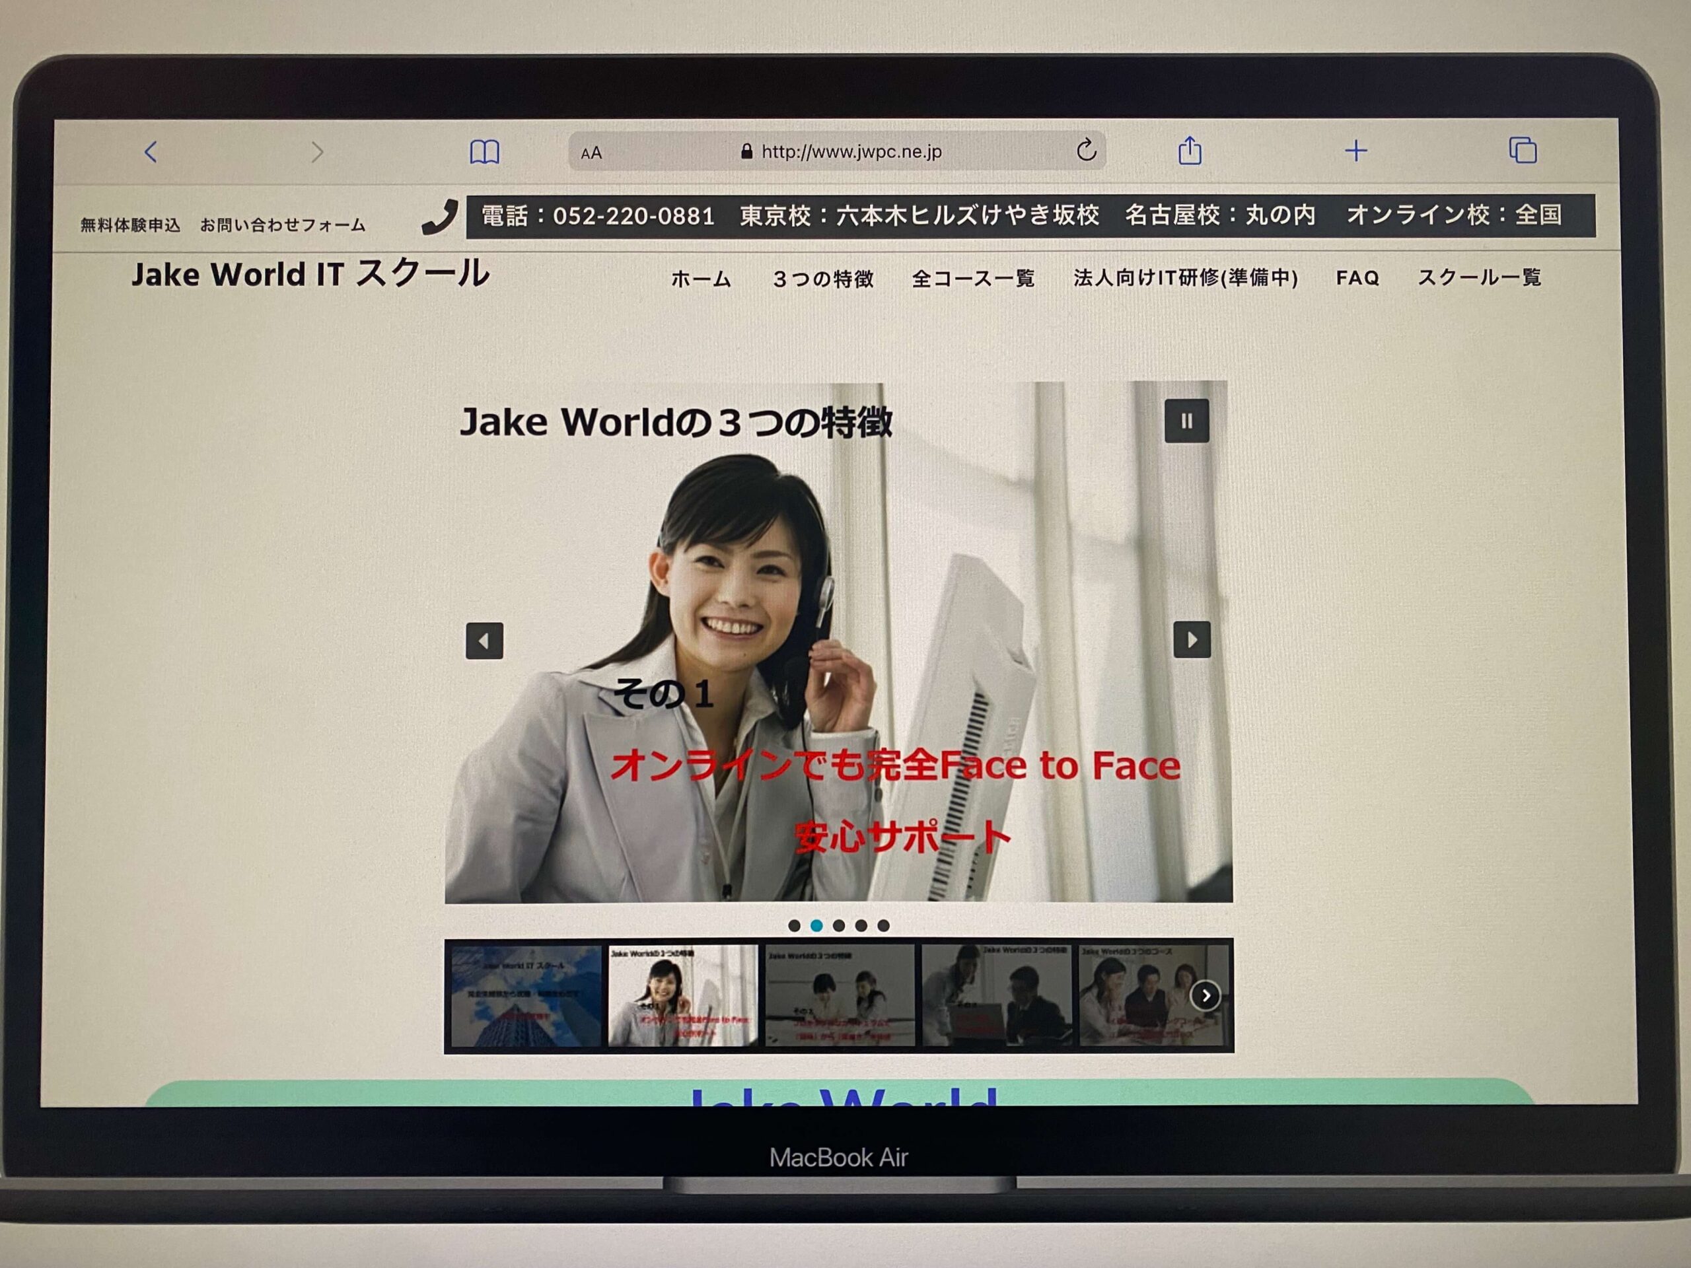Show all tabs overview icon
The height and width of the screenshot is (1268, 1691).
1522,151
